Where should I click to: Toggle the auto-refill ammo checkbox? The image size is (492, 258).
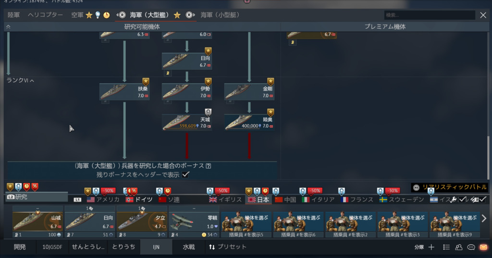[482, 199]
